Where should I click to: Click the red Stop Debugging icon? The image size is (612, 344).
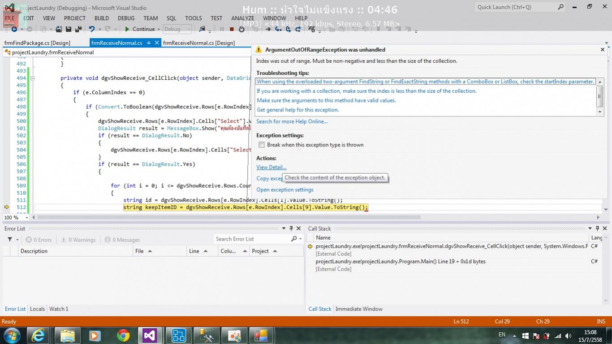click(x=232, y=29)
